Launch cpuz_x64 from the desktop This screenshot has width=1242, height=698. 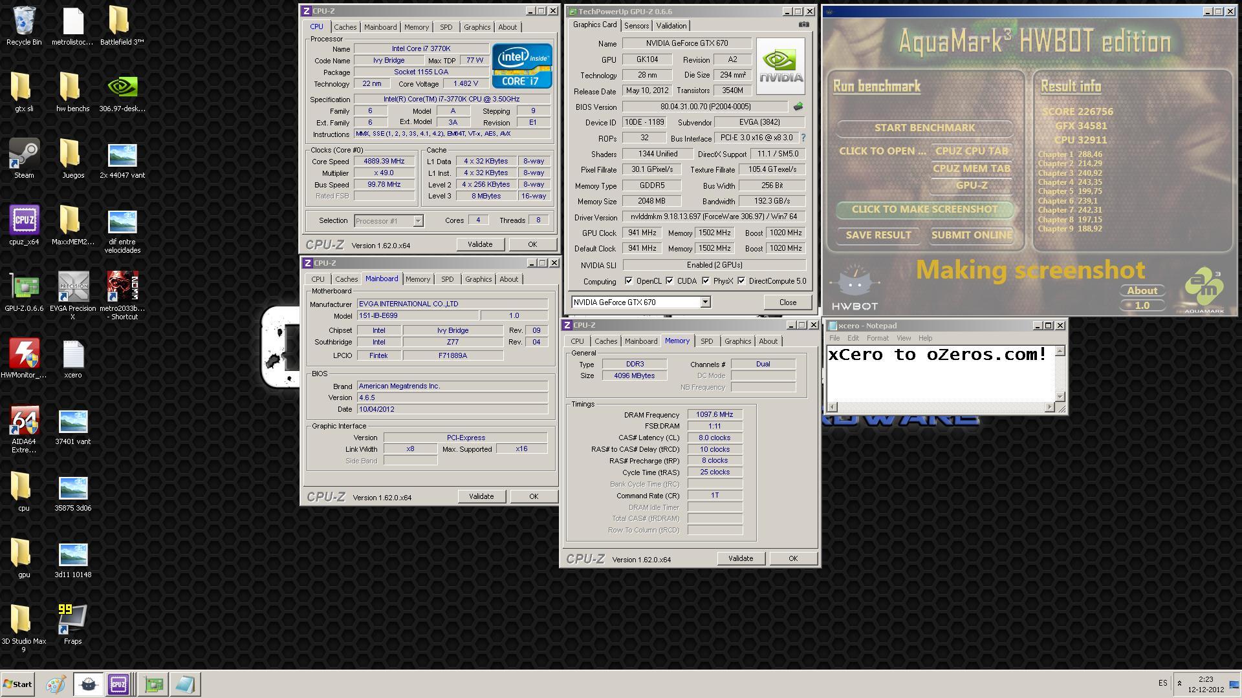pyautogui.click(x=24, y=226)
